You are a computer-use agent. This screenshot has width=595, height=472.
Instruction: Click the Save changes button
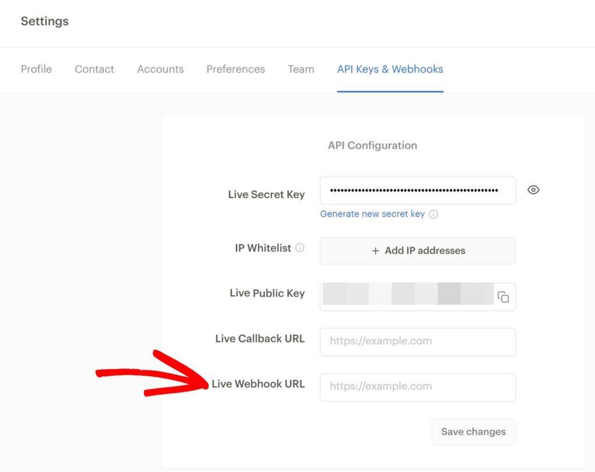[474, 432]
